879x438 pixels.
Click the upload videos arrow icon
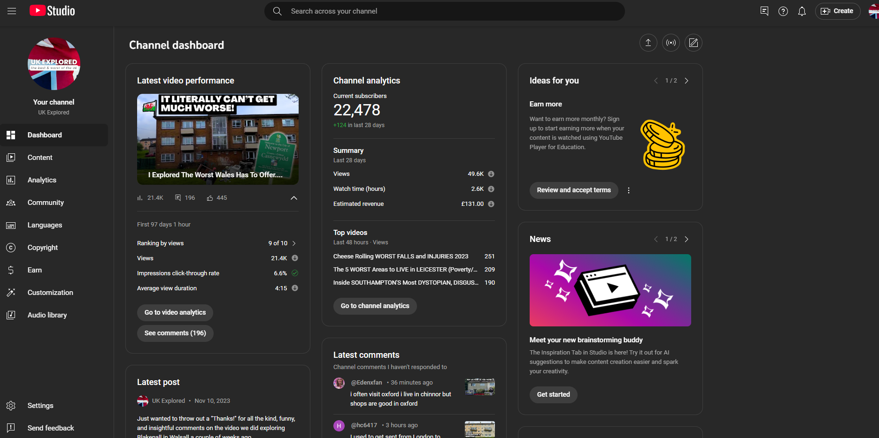tap(648, 43)
